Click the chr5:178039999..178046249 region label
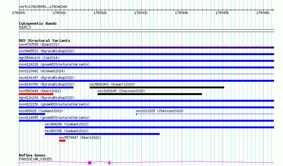 click(43, 7)
